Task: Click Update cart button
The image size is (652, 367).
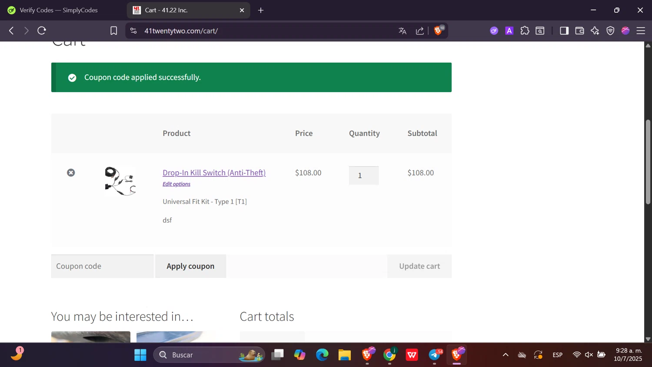Action: [x=419, y=266]
